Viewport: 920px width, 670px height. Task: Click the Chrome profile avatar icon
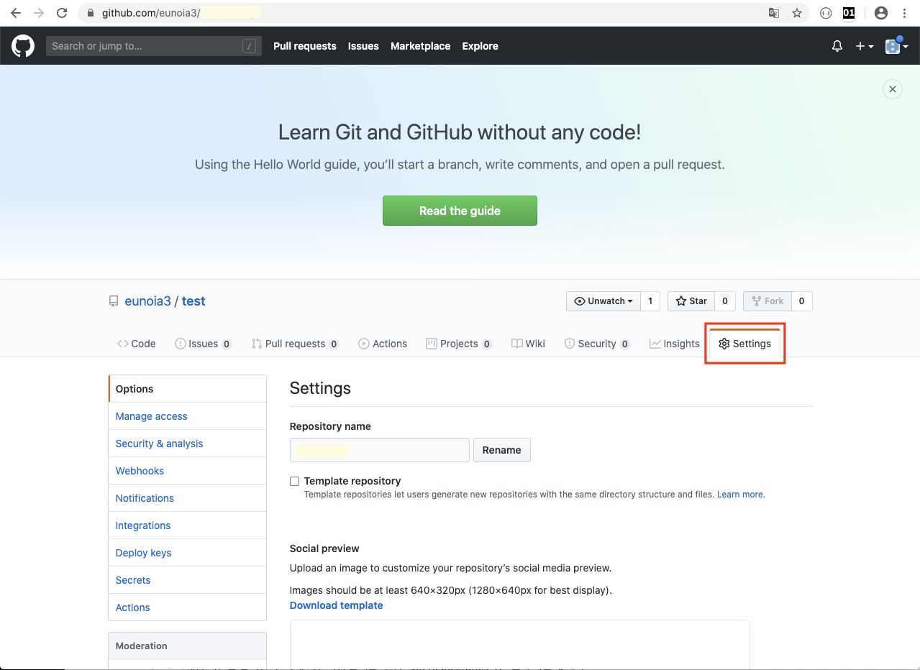(x=881, y=13)
